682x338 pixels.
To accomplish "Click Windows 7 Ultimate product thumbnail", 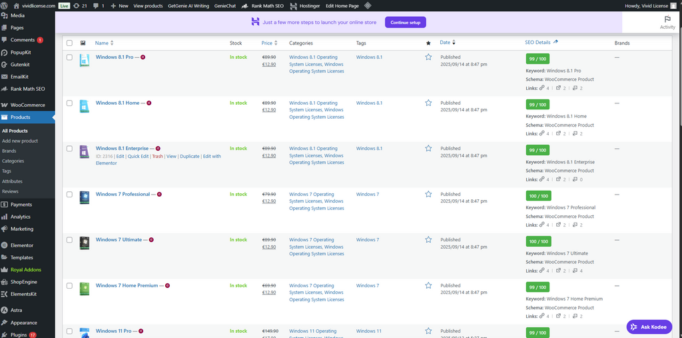I will click(85, 243).
